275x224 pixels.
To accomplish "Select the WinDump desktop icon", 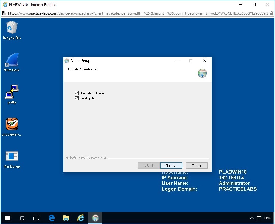I will [12, 159].
